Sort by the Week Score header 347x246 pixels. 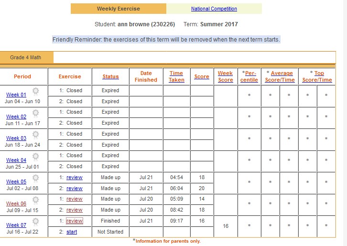[x=225, y=76]
